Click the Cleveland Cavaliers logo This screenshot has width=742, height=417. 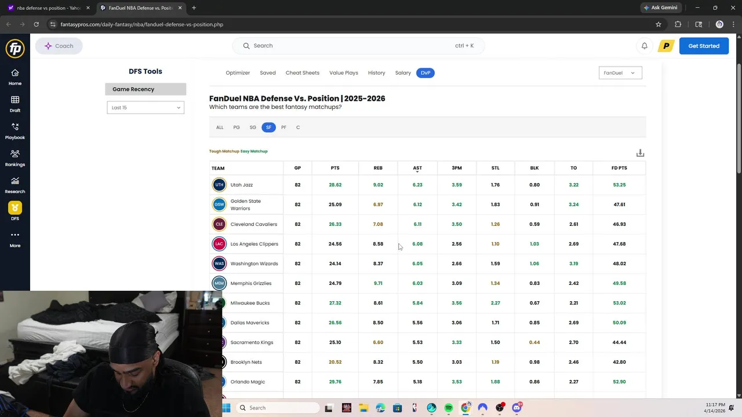click(x=219, y=224)
